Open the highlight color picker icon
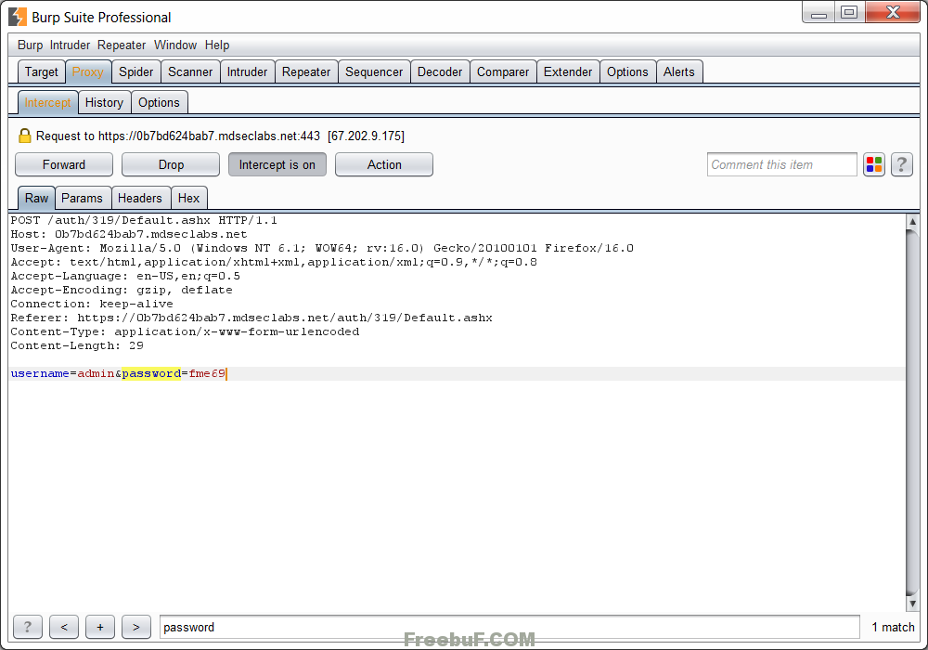The width and height of the screenshot is (928, 650). (x=874, y=164)
